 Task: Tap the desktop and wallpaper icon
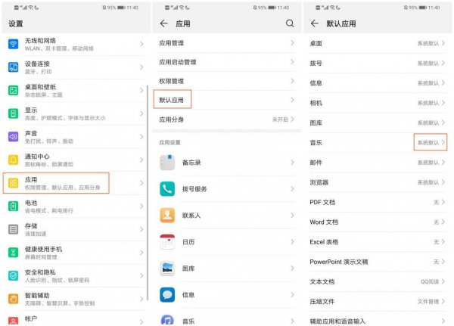pos(13,90)
